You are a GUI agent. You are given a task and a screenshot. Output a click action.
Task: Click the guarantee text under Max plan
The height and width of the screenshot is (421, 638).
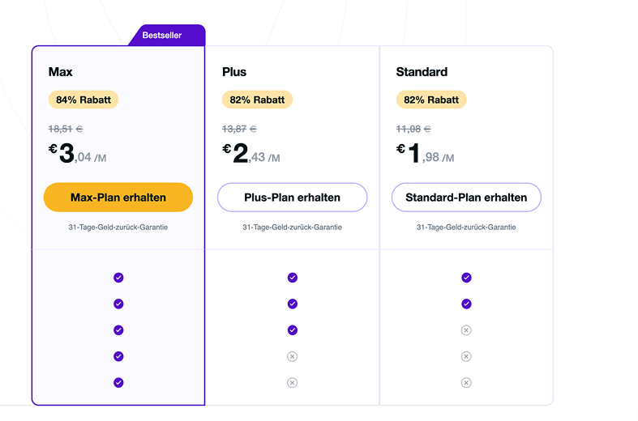[x=118, y=228]
